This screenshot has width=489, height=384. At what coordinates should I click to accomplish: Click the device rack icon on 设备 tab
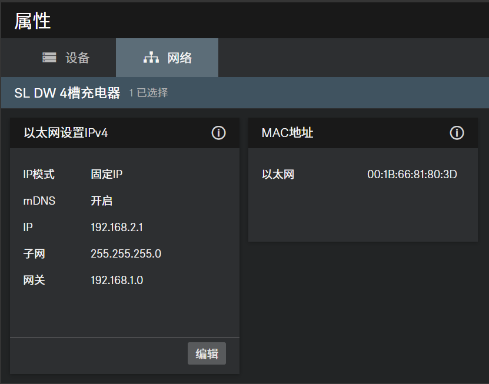[49, 58]
